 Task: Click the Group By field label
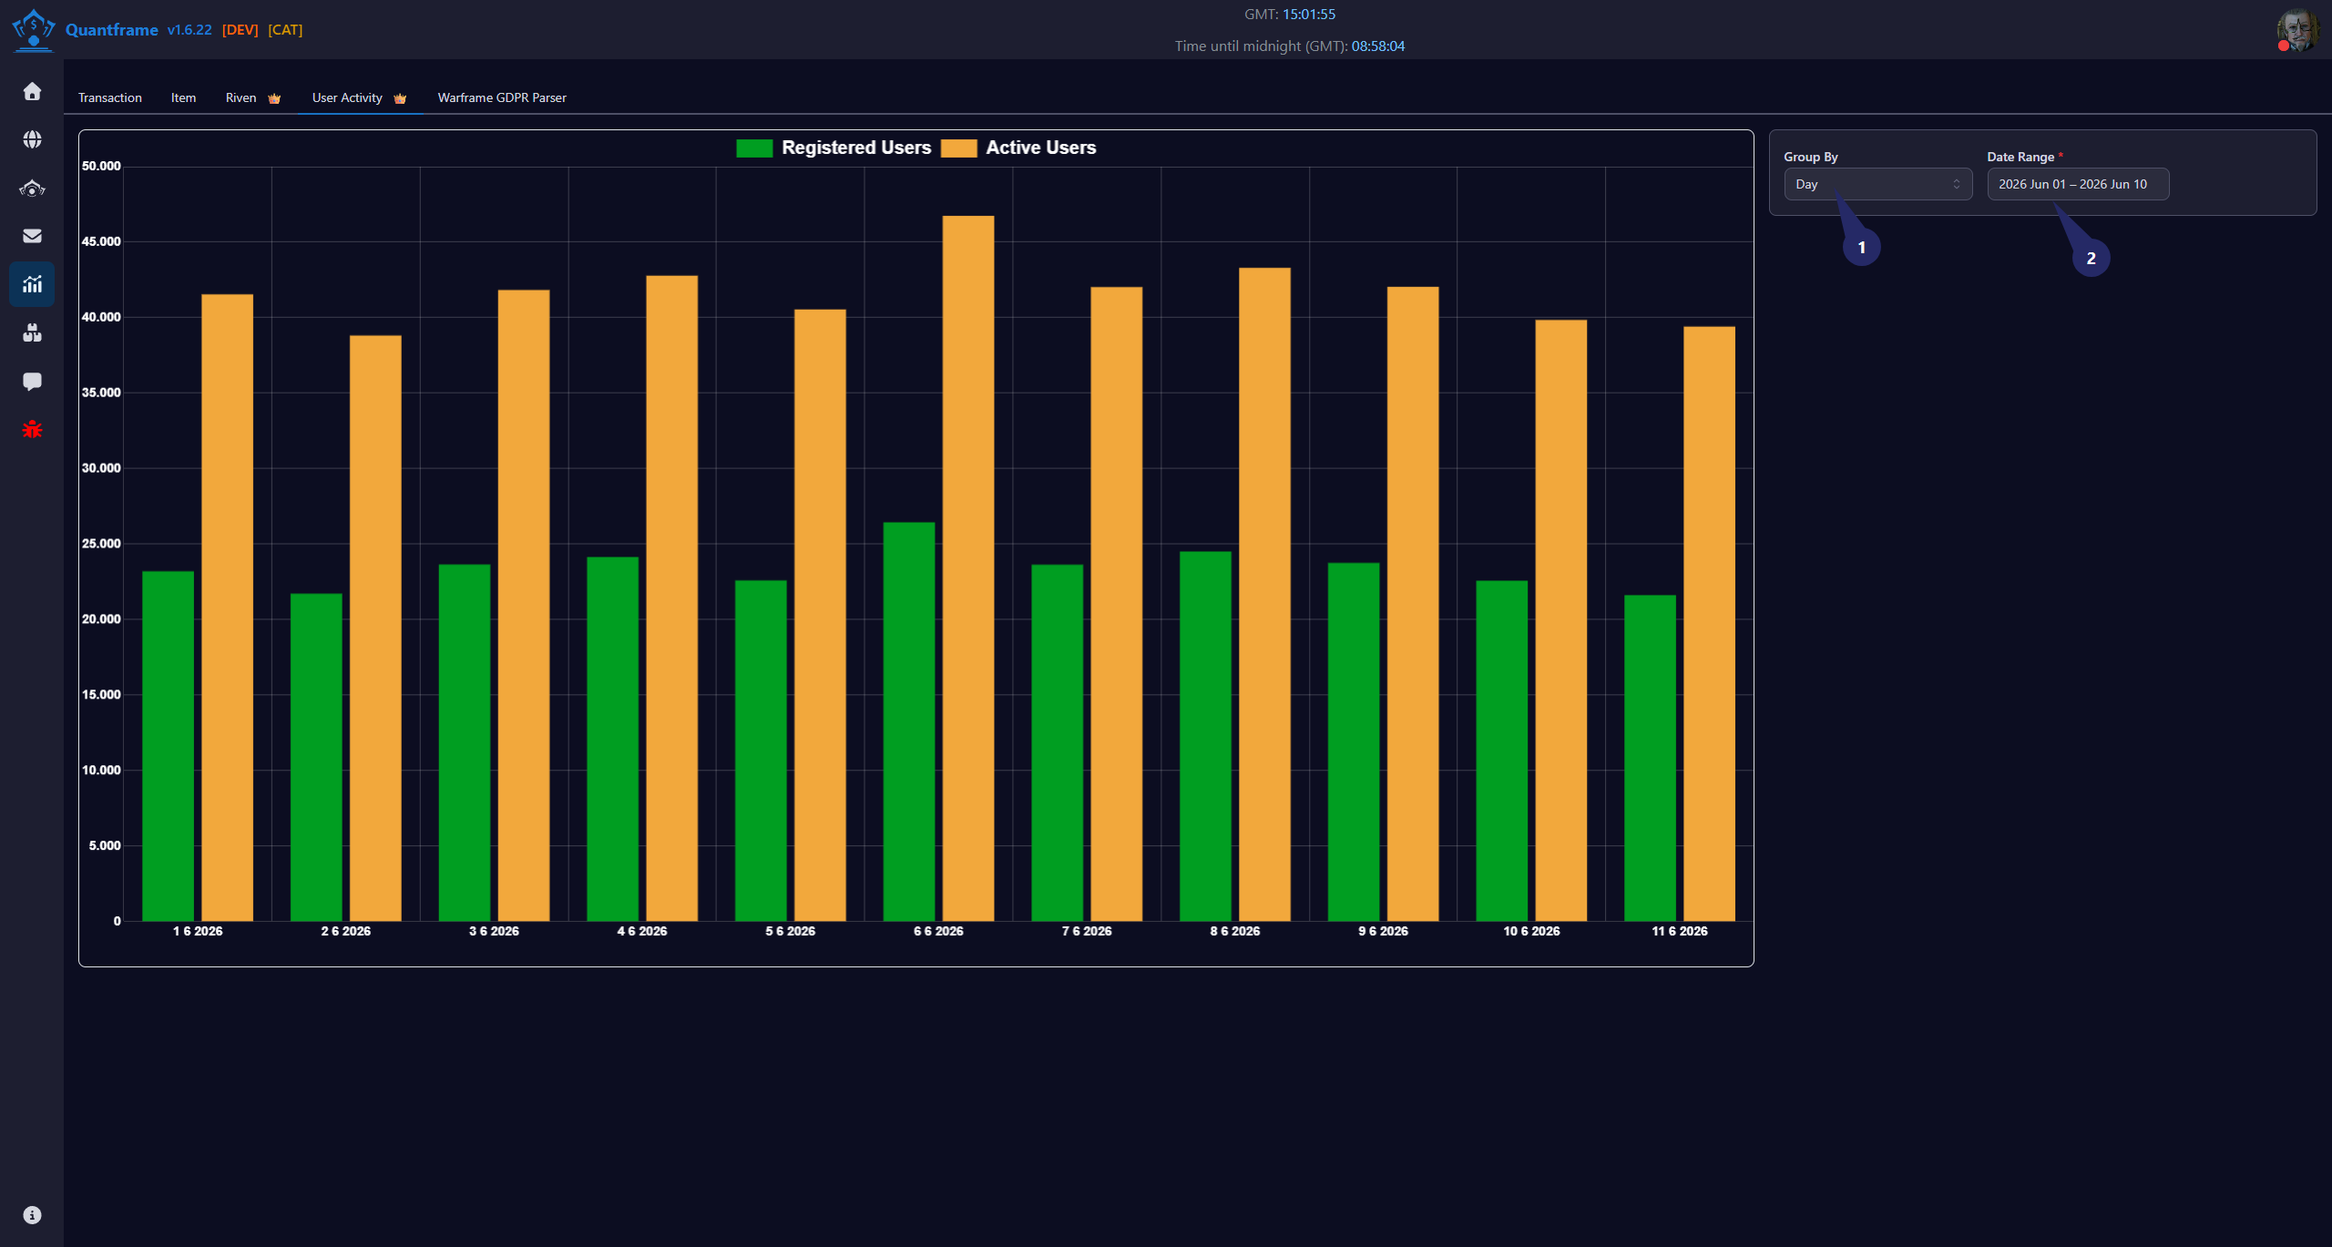(1811, 157)
